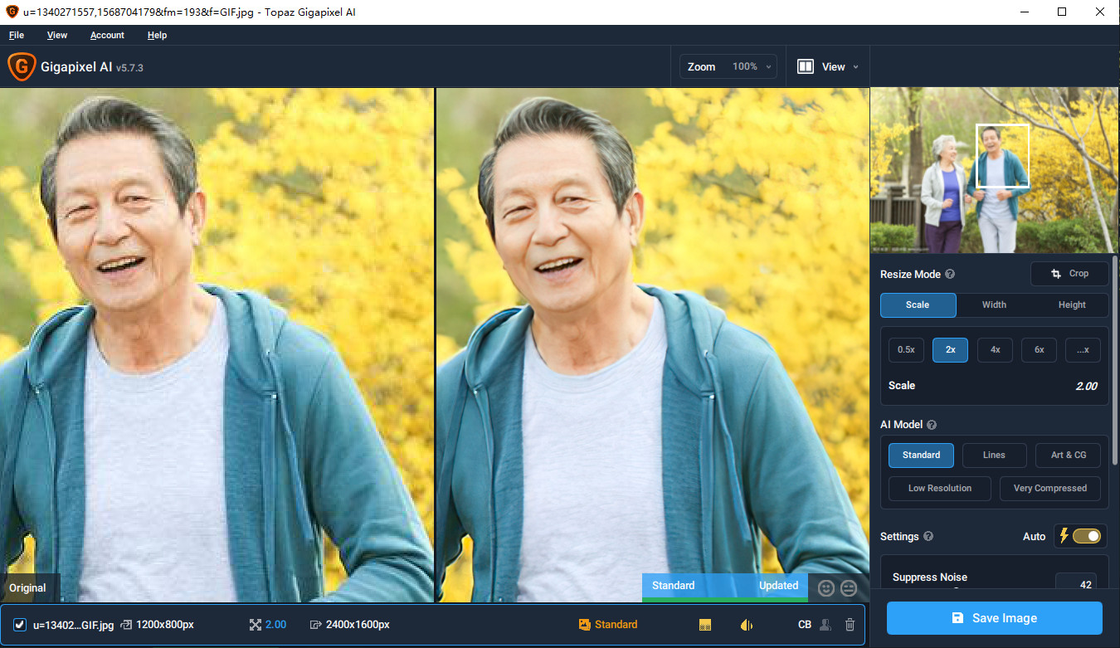Choose the 6x scale factor
This screenshot has height=648, width=1120.
(1039, 350)
